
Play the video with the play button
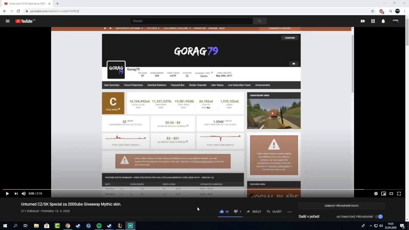[7, 194]
